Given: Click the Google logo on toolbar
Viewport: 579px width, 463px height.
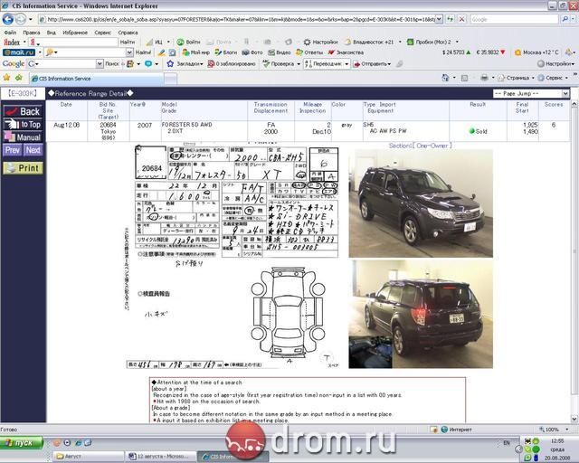Looking at the screenshot, I should pyautogui.click(x=14, y=63).
